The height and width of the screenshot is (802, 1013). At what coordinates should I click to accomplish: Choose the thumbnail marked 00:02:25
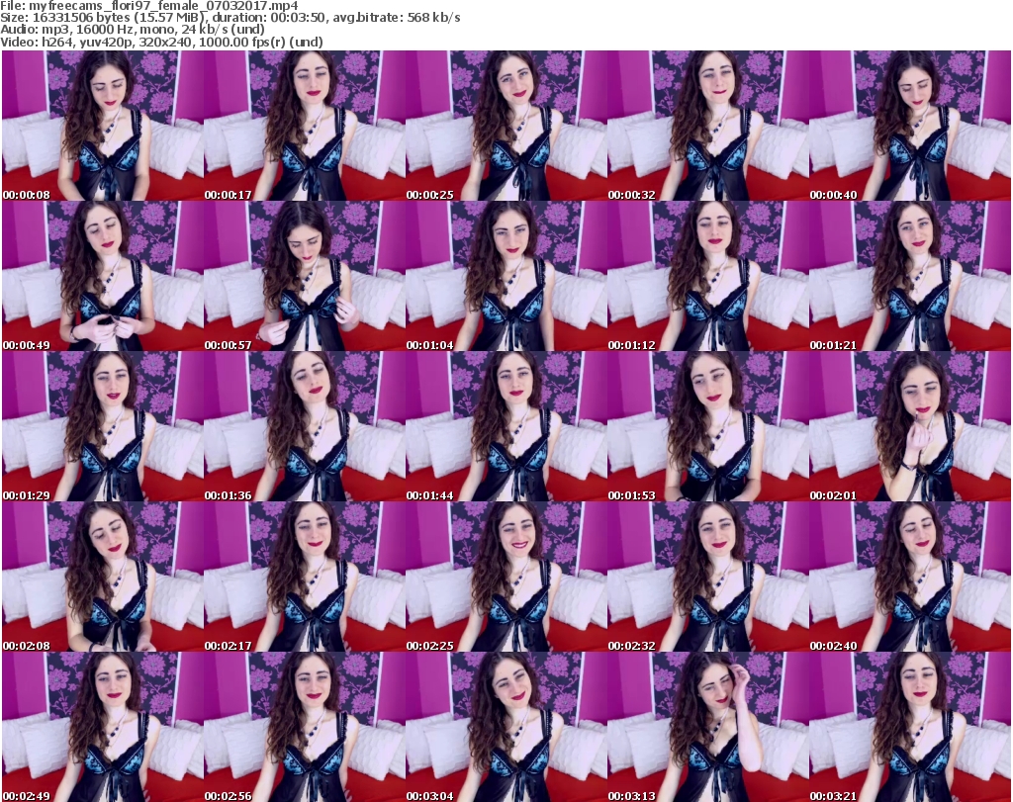[506, 577]
